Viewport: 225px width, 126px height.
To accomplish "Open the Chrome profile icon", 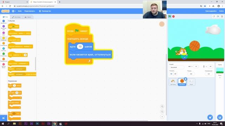I will click(x=219, y=6).
